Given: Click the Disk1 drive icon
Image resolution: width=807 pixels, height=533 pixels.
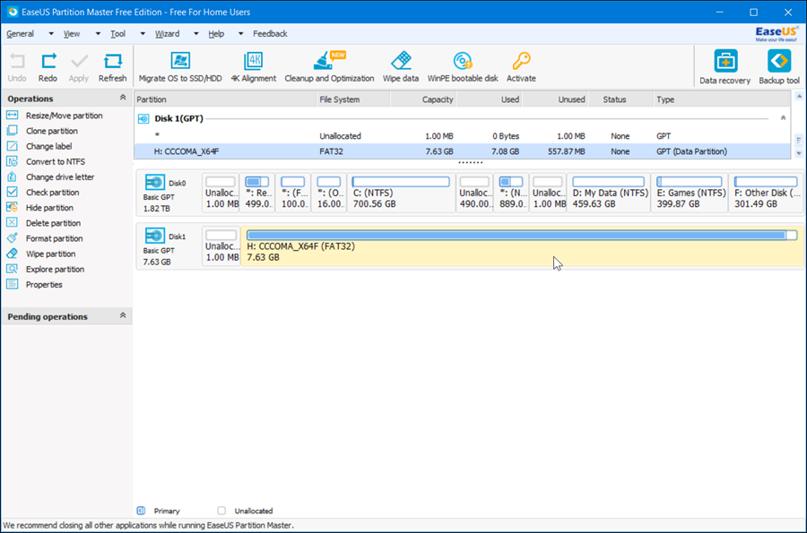Looking at the screenshot, I should click(154, 236).
